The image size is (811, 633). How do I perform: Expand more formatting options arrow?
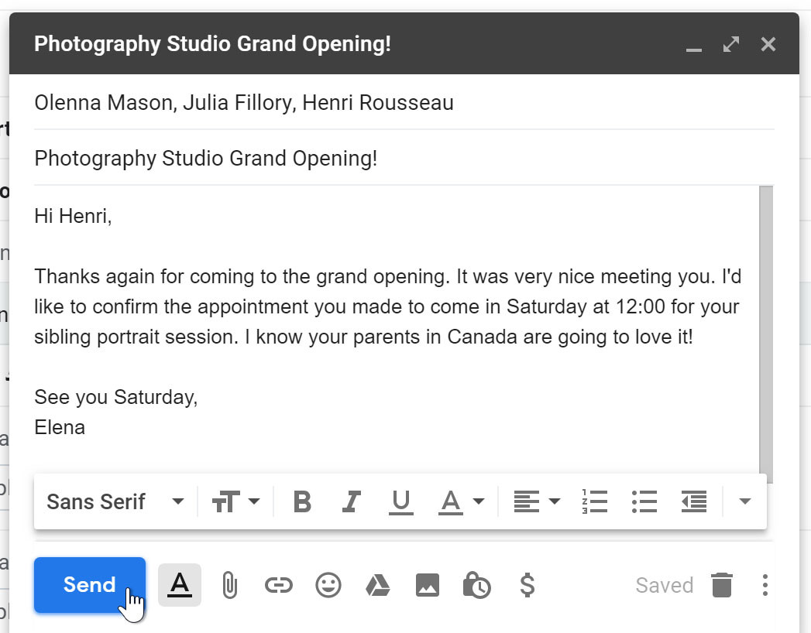click(744, 501)
